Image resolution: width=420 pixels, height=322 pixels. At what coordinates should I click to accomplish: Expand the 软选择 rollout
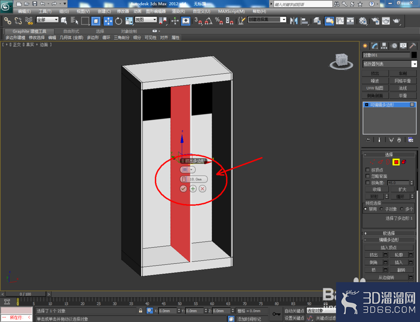389,233
